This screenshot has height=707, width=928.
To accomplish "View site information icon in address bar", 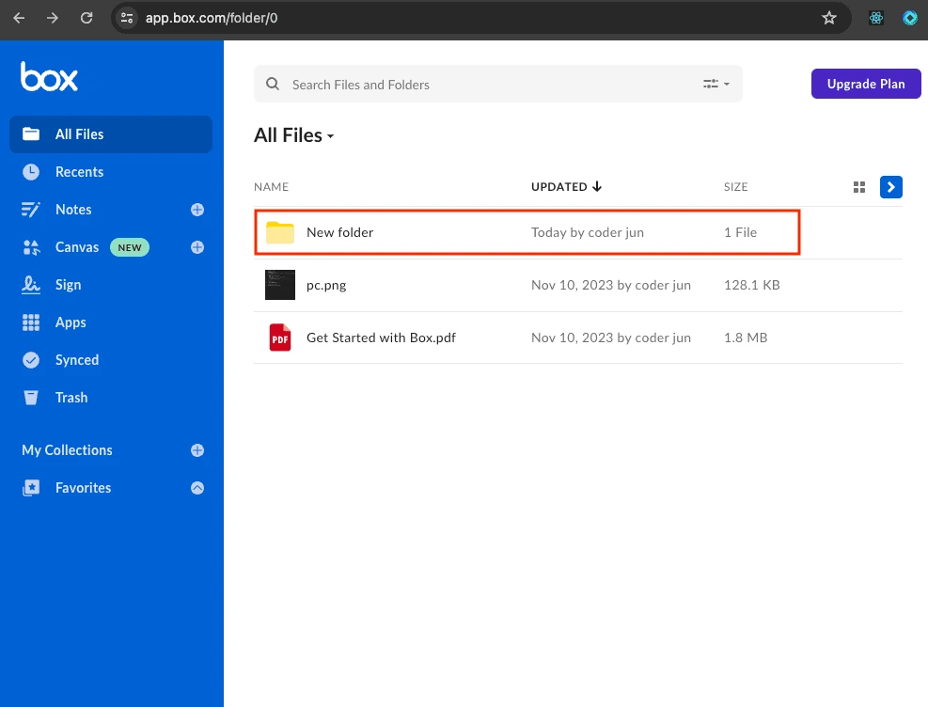I will (127, 18).
